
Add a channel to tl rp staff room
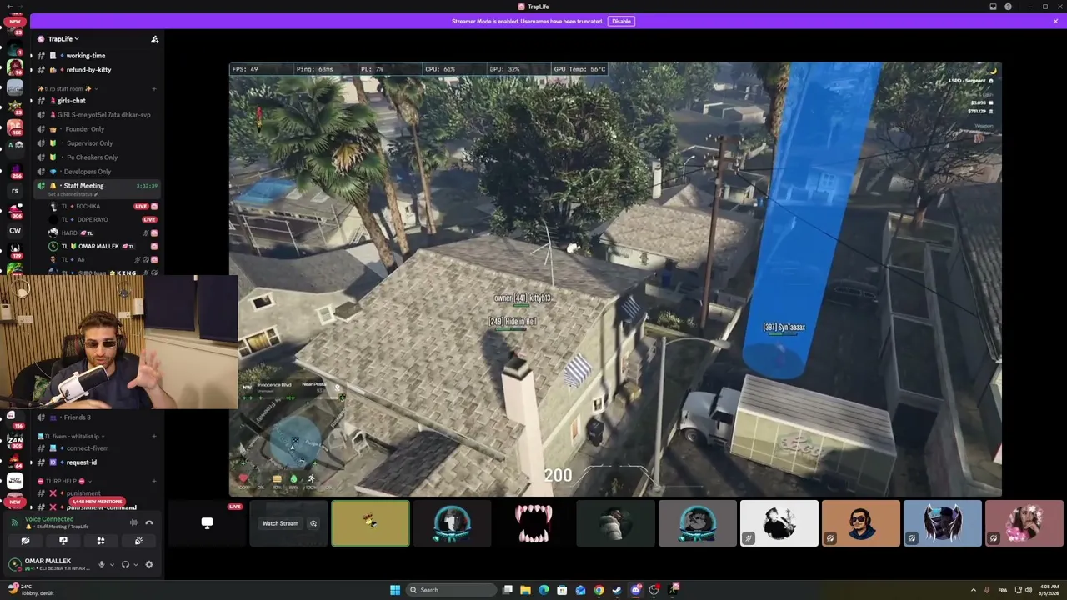(x=154, y=88)
